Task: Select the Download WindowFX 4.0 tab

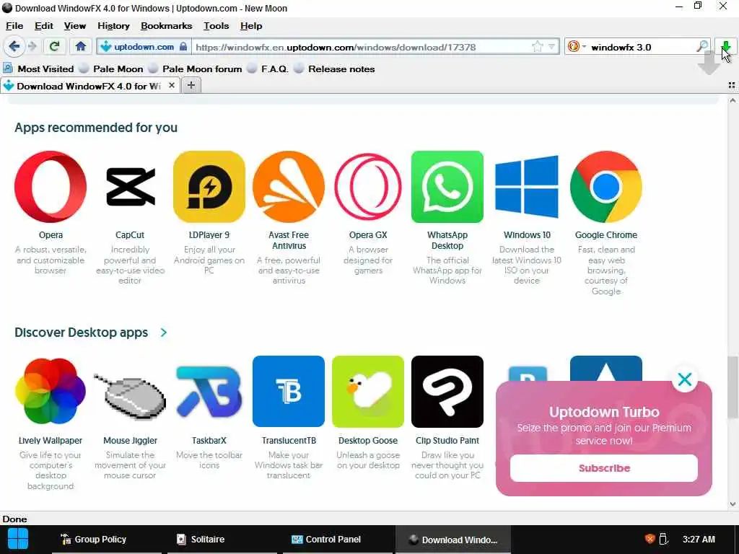Action: point(89,86)
